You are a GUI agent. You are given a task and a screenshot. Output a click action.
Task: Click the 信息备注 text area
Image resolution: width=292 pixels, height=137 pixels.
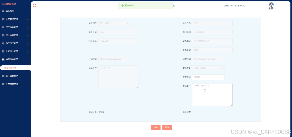[x=119, y=77]
